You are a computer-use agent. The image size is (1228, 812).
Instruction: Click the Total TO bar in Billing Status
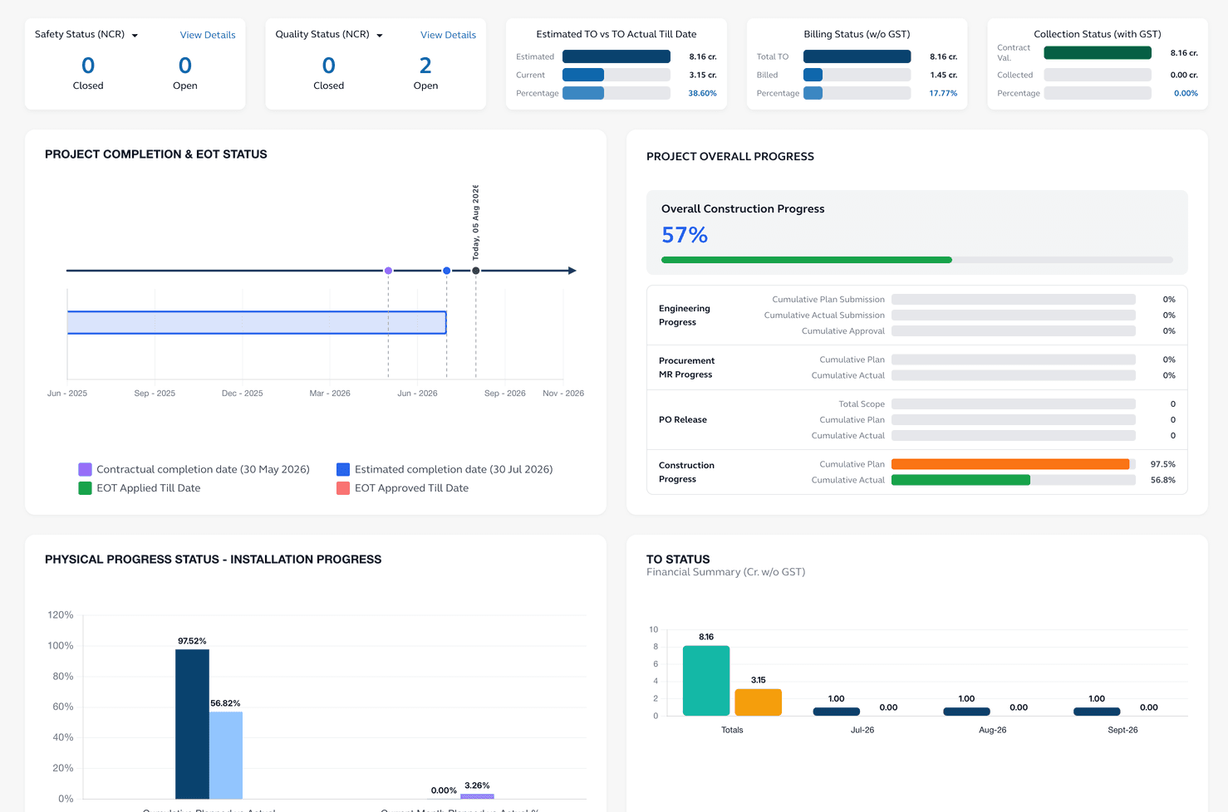tap(857, 56)
